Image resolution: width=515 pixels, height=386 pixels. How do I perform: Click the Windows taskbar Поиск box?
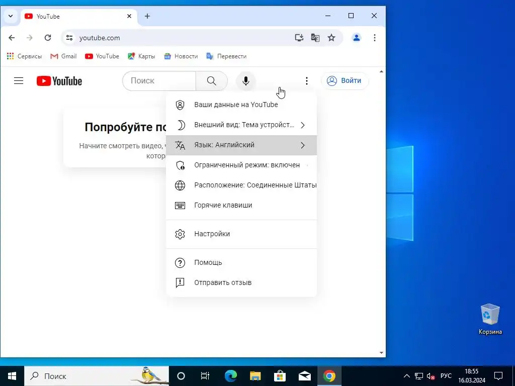pyautogui.click(x=97, y=376)
